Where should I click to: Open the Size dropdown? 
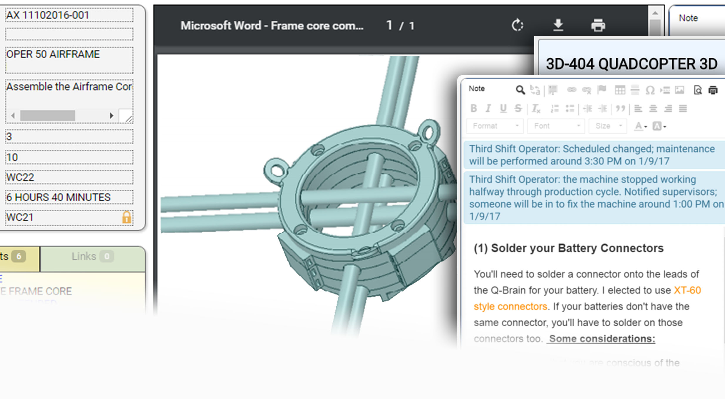608,126
